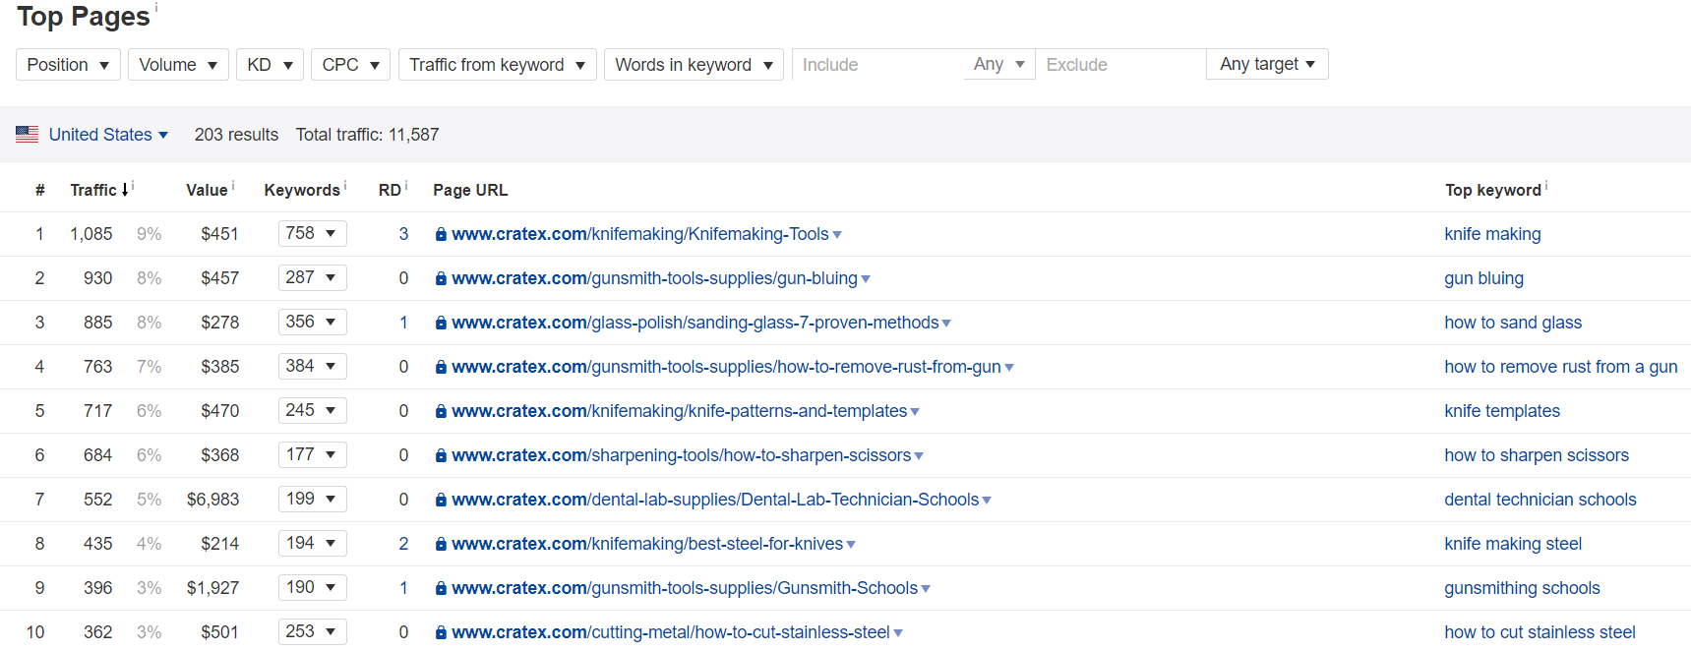
Task: Open the Words in keyword filter
Action: pyautogui.click(x=694, y=65)
